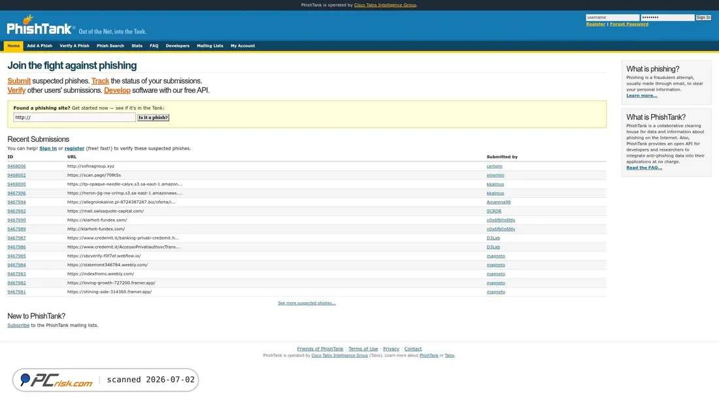The height and width of the screenshot is (404, 719).
Task: Open Read the FAQ link
Action: click(x=644, y=168)
